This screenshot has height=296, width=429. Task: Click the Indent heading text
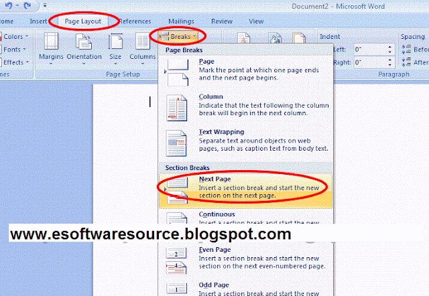(x=330, y=37)
